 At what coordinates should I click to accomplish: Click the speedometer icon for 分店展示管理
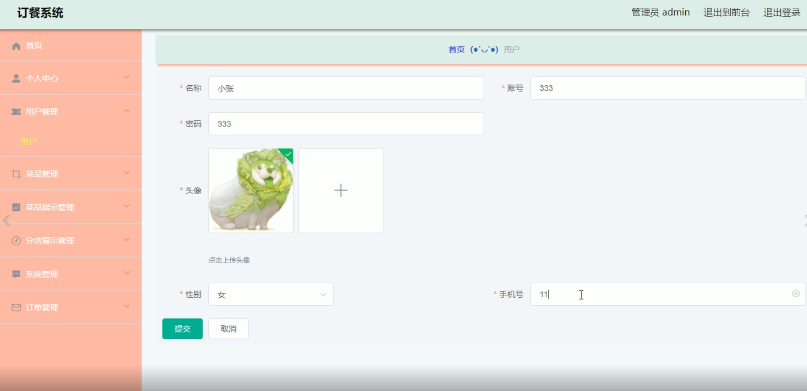coord(16,240)
